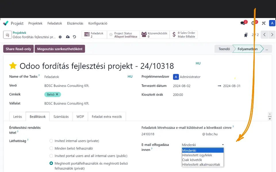Go to next record arrow
This screenshot has height=172, width=276.
(x=272, y=35)
